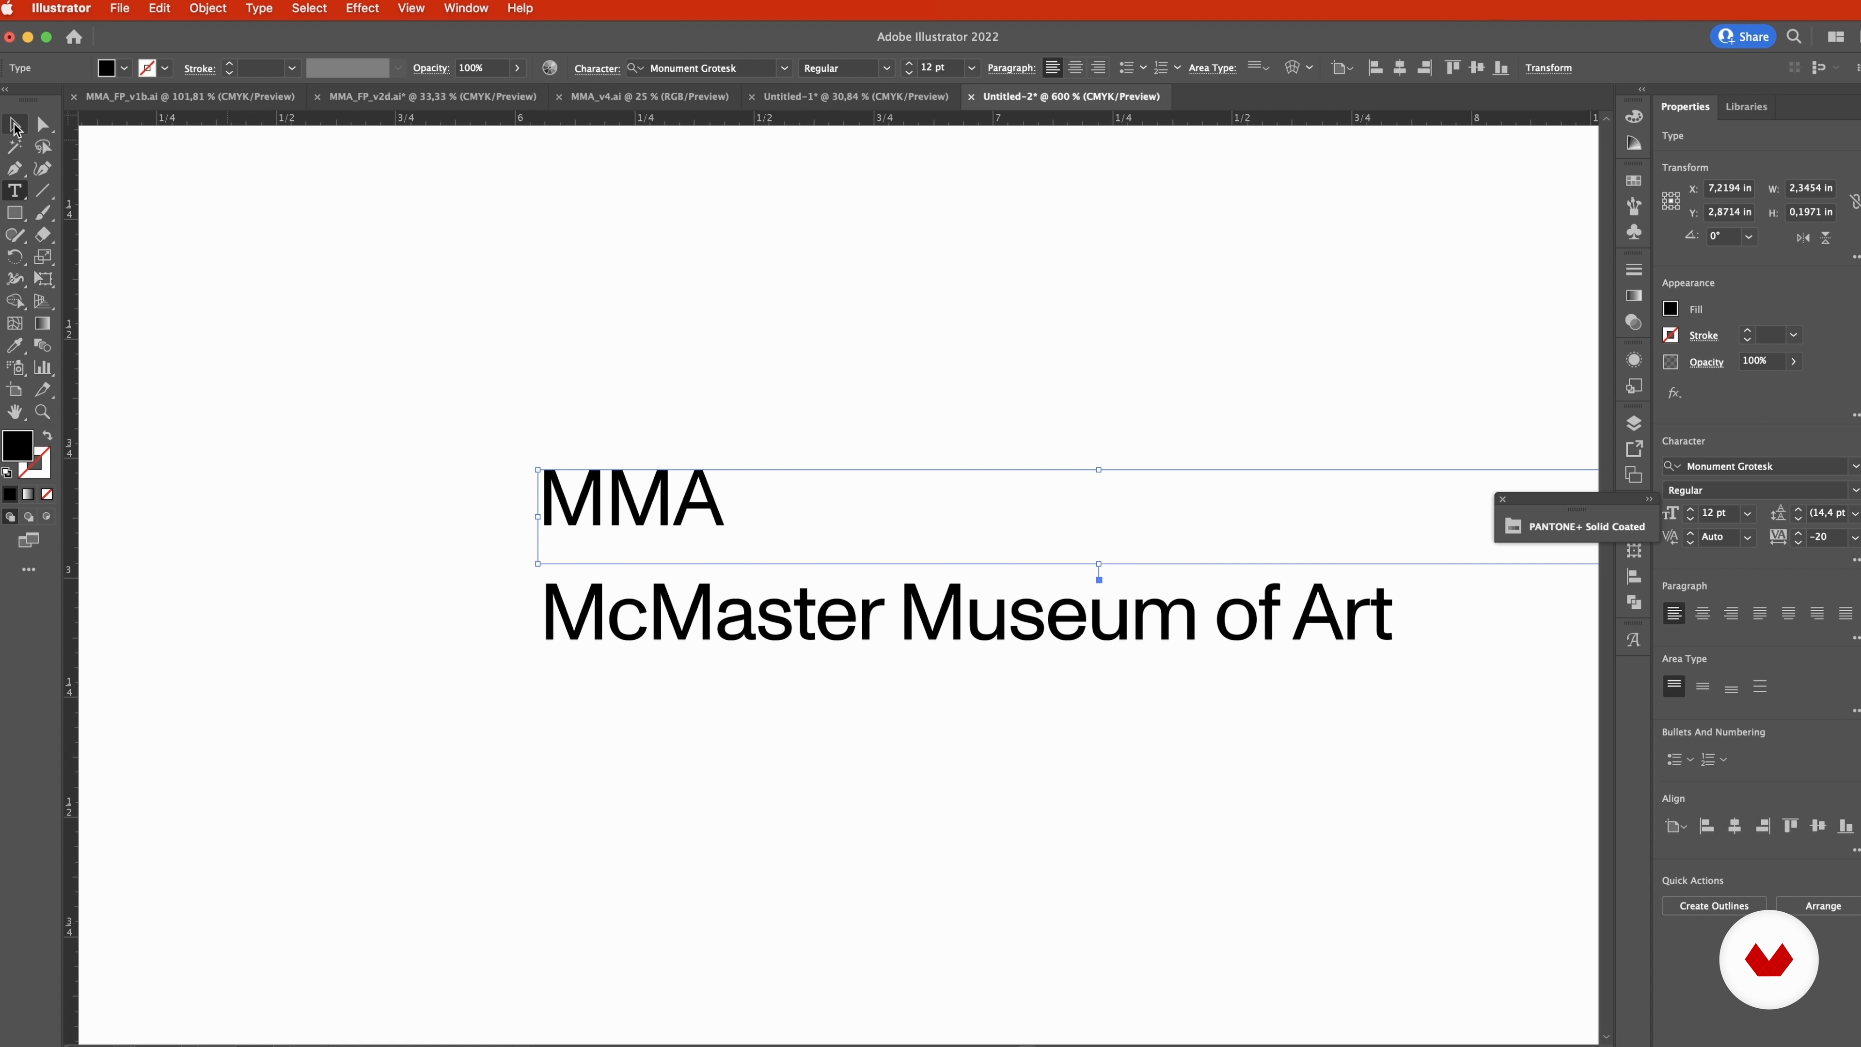This screenshot has height=1047, width=1861.
Task: Switch to Libraries panel tab
Action: coord(1746,106)
